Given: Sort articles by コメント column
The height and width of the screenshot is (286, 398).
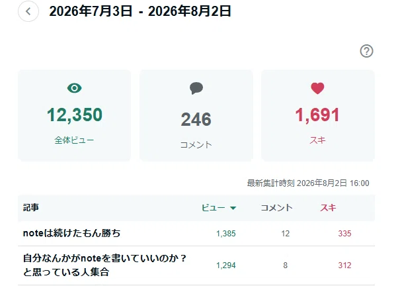Looking at the screenshot, I should click(276, 208).
